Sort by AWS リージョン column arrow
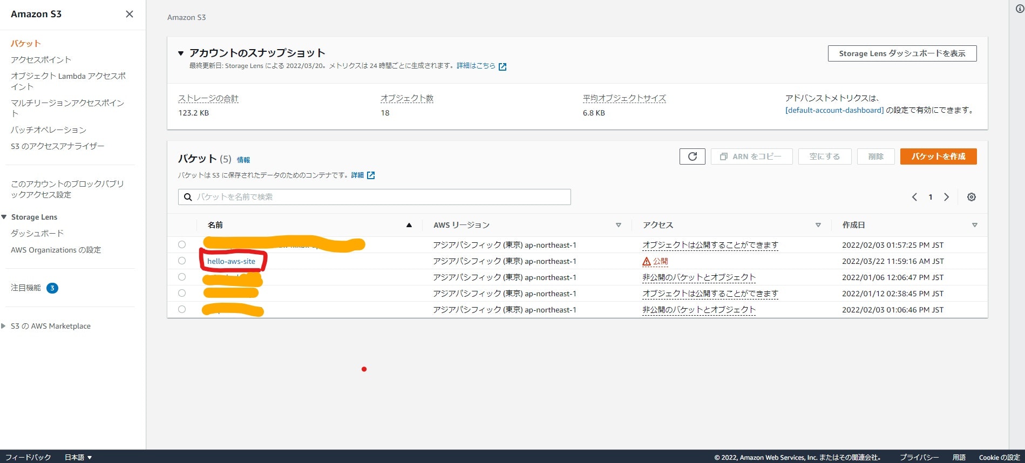Screen dimensions: 1025x463 coord(619,225)
